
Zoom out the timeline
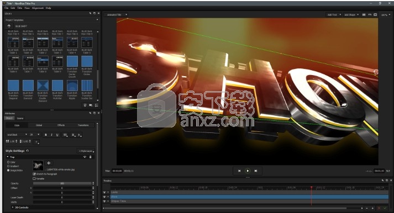tap(367, 208)
